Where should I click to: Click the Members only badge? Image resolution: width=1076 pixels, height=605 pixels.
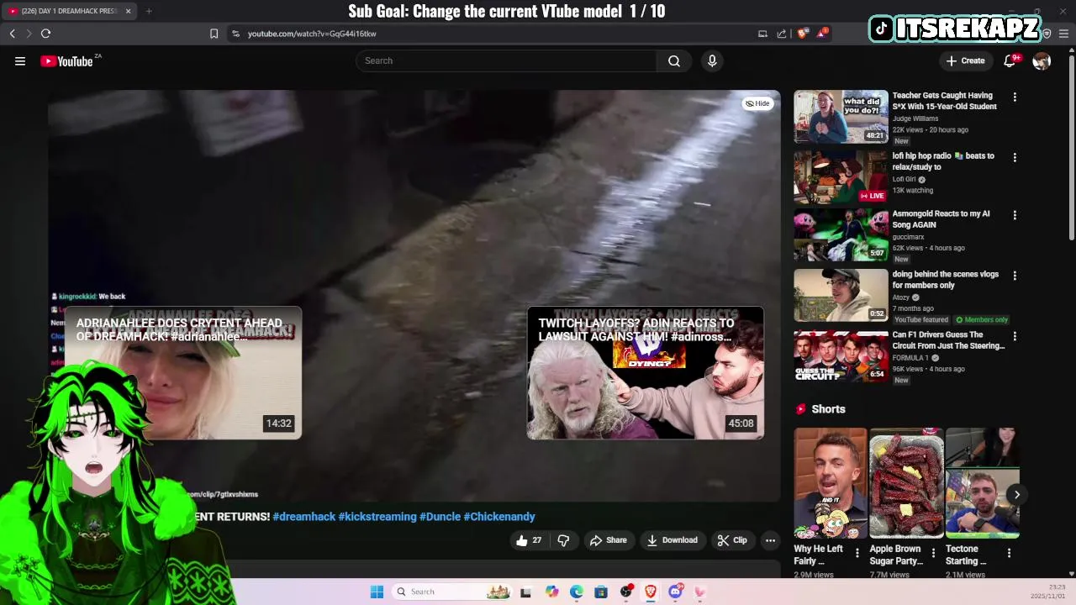pyautogui.click(x=982, y=319)
